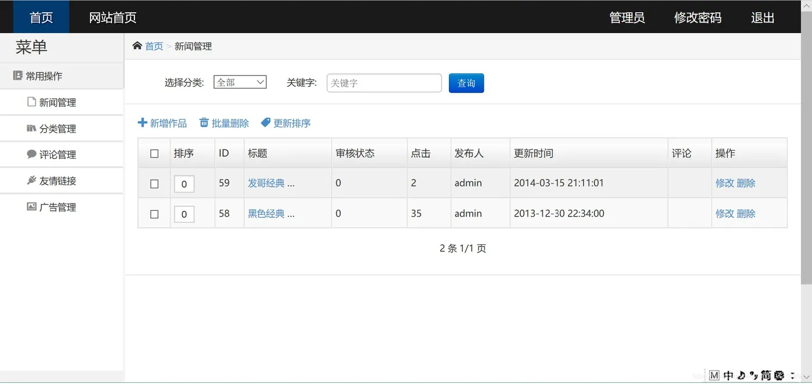The height and width of the screenshot is (384, 812).
Task: Toggle the select-all checkbox in table header
Action: [154, 153]
